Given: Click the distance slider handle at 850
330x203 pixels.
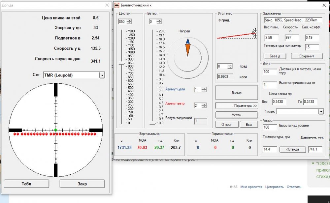Looking at the screenshot, I should pos(122,63).
